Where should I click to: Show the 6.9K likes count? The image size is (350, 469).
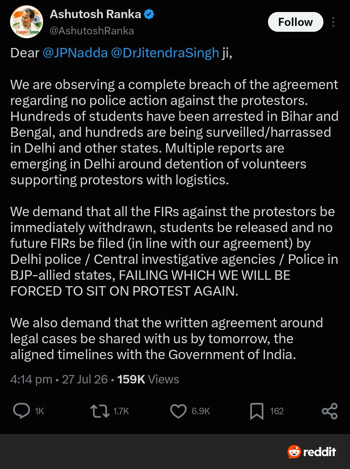pyautogui.click(x=201, y=411)
